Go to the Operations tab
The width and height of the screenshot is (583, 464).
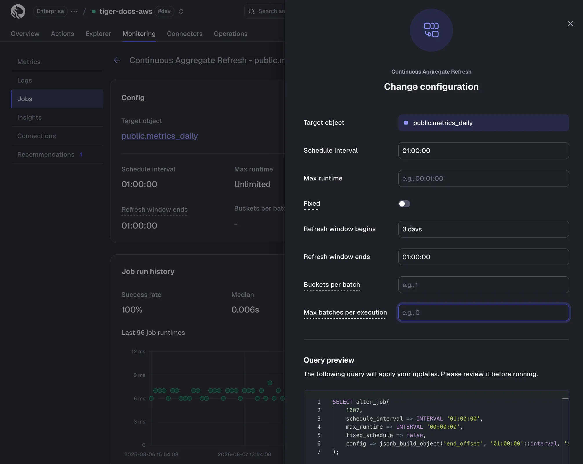coord(231,34)
